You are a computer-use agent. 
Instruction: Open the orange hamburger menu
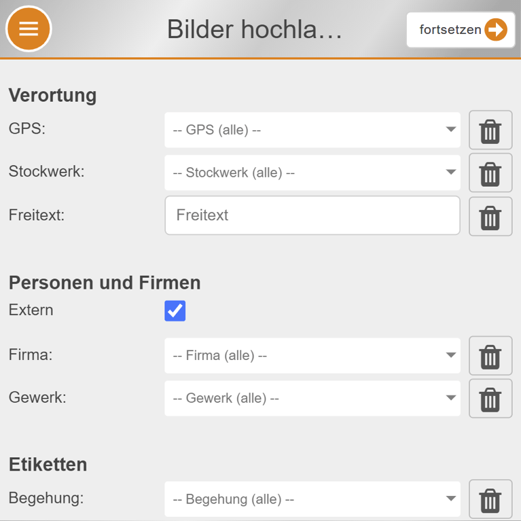tap(29, 29)
